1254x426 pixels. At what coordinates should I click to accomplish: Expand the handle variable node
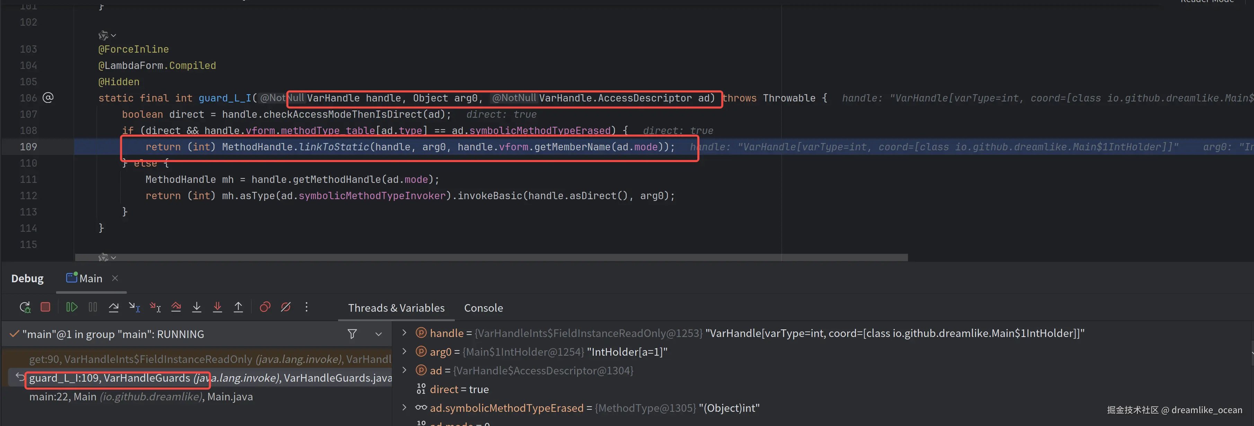pyautogui.click(x=404, y=333)
